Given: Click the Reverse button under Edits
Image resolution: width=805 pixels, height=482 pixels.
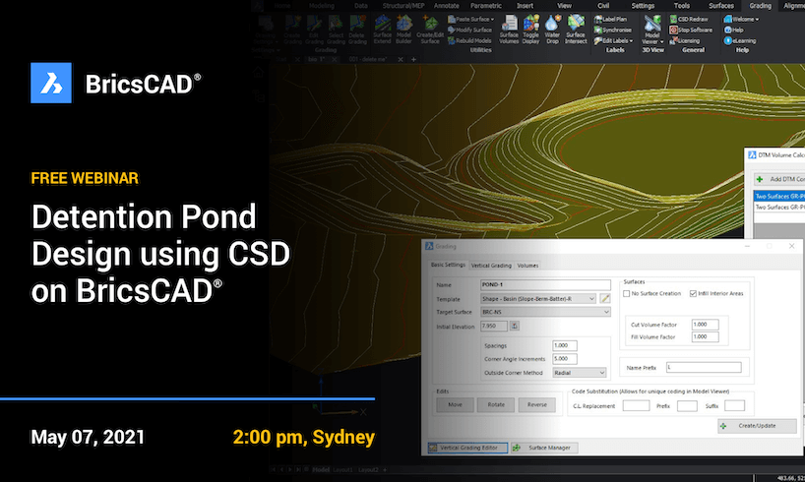Looking at the screenshot, I should 537,404.
